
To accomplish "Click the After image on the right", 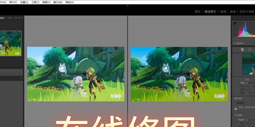I will (179, 74).
